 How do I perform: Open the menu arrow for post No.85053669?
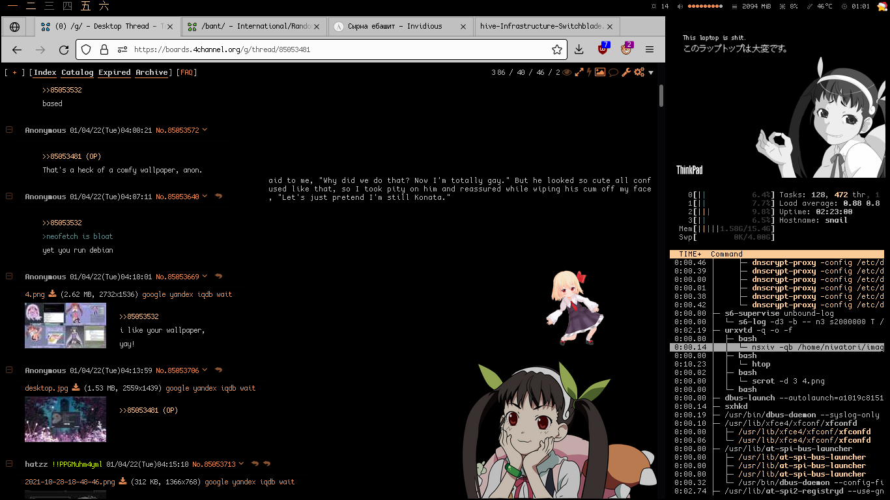(x=205, y=277)
